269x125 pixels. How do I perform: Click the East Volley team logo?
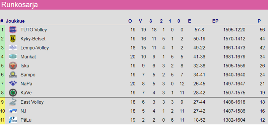click(13, 102)
